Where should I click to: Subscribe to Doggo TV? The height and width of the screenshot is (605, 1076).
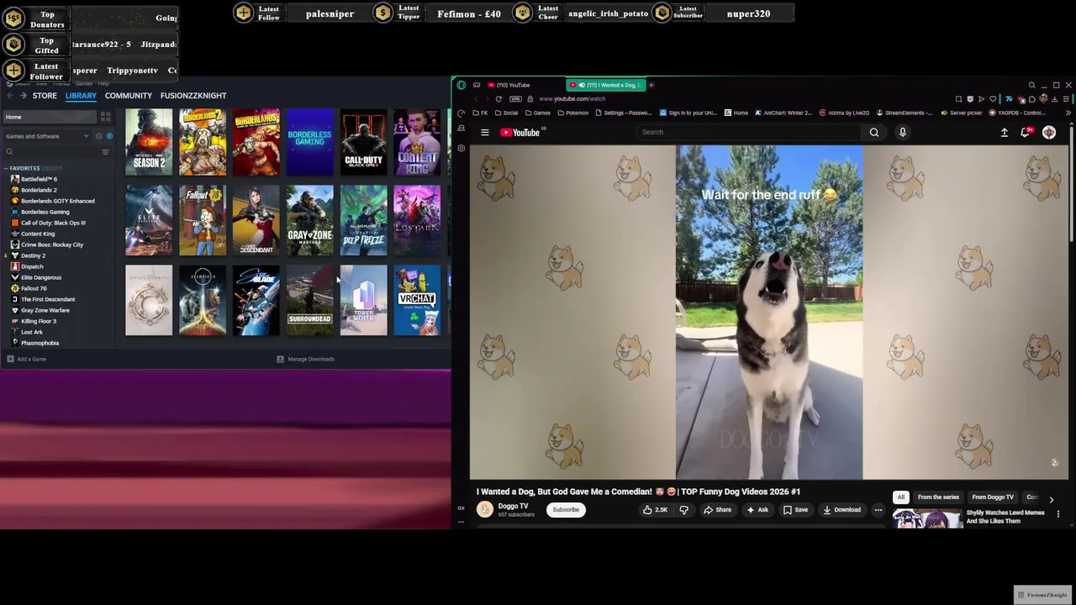tap(566, 510)
